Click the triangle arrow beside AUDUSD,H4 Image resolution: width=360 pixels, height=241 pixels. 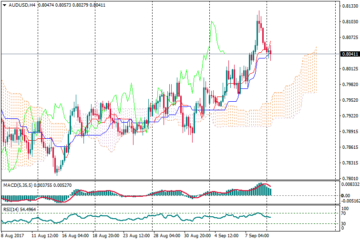pos(4,5)
